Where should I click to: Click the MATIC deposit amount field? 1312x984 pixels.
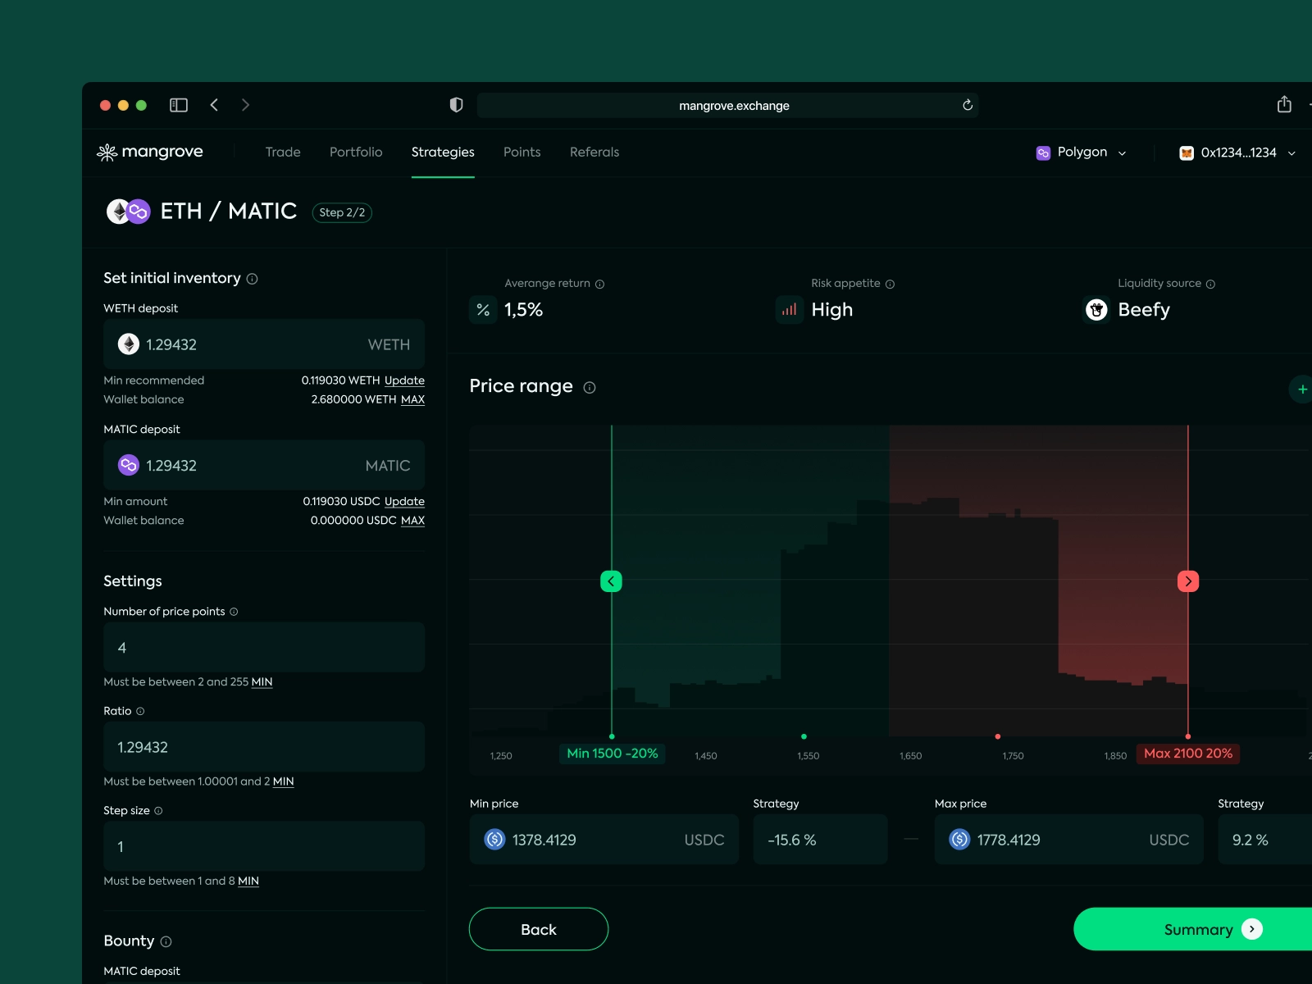(x=264, y=466)
